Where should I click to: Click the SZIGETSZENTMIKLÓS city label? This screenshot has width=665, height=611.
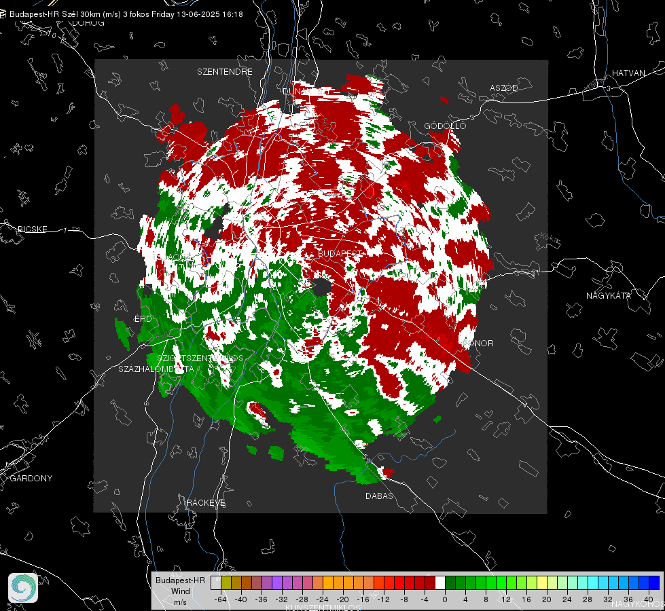click(200, 358)
